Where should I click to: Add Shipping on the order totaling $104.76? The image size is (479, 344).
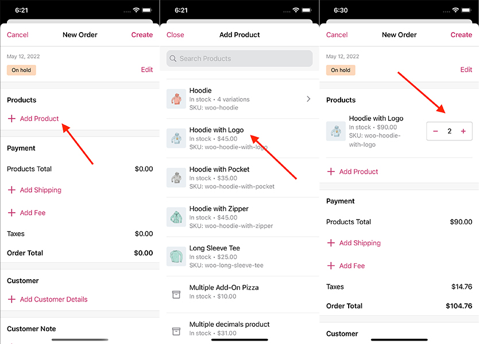click(x=360, y=243)
